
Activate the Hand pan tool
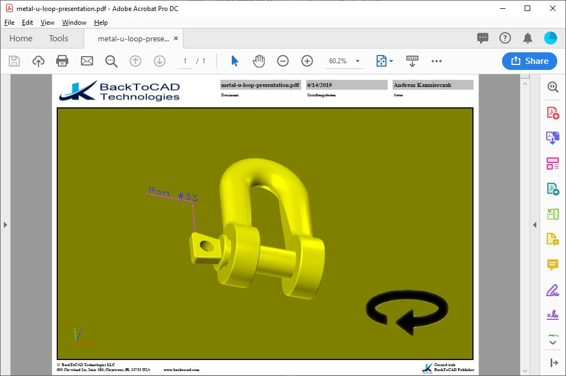click(x=259, y=61)
